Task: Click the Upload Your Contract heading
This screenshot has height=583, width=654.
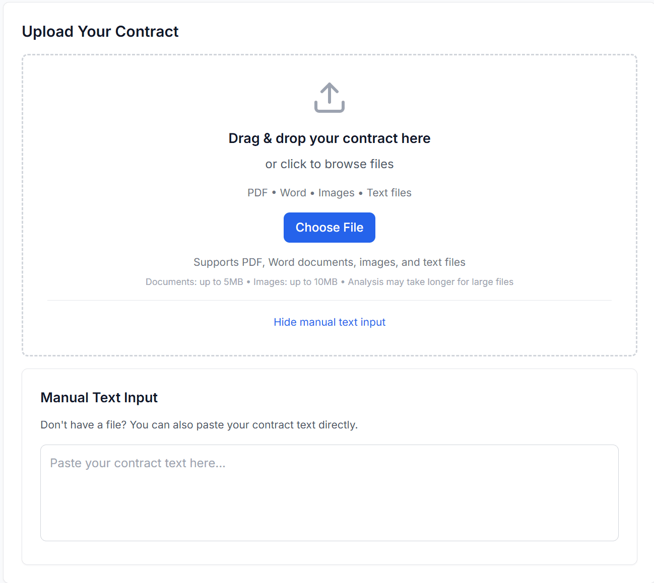Action: click(100, 31)
